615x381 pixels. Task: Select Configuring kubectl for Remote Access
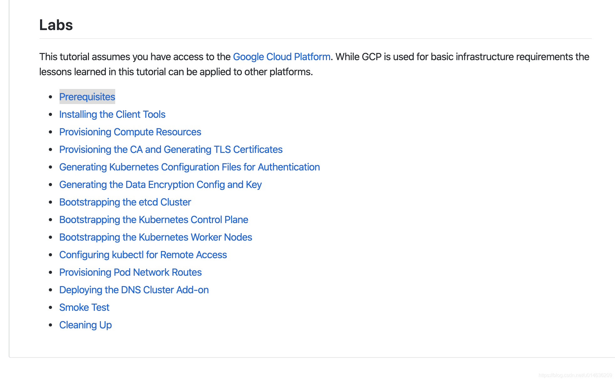143,254
